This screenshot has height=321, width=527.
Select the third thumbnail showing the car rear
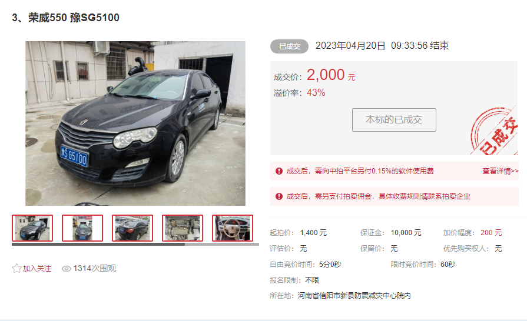132,228
